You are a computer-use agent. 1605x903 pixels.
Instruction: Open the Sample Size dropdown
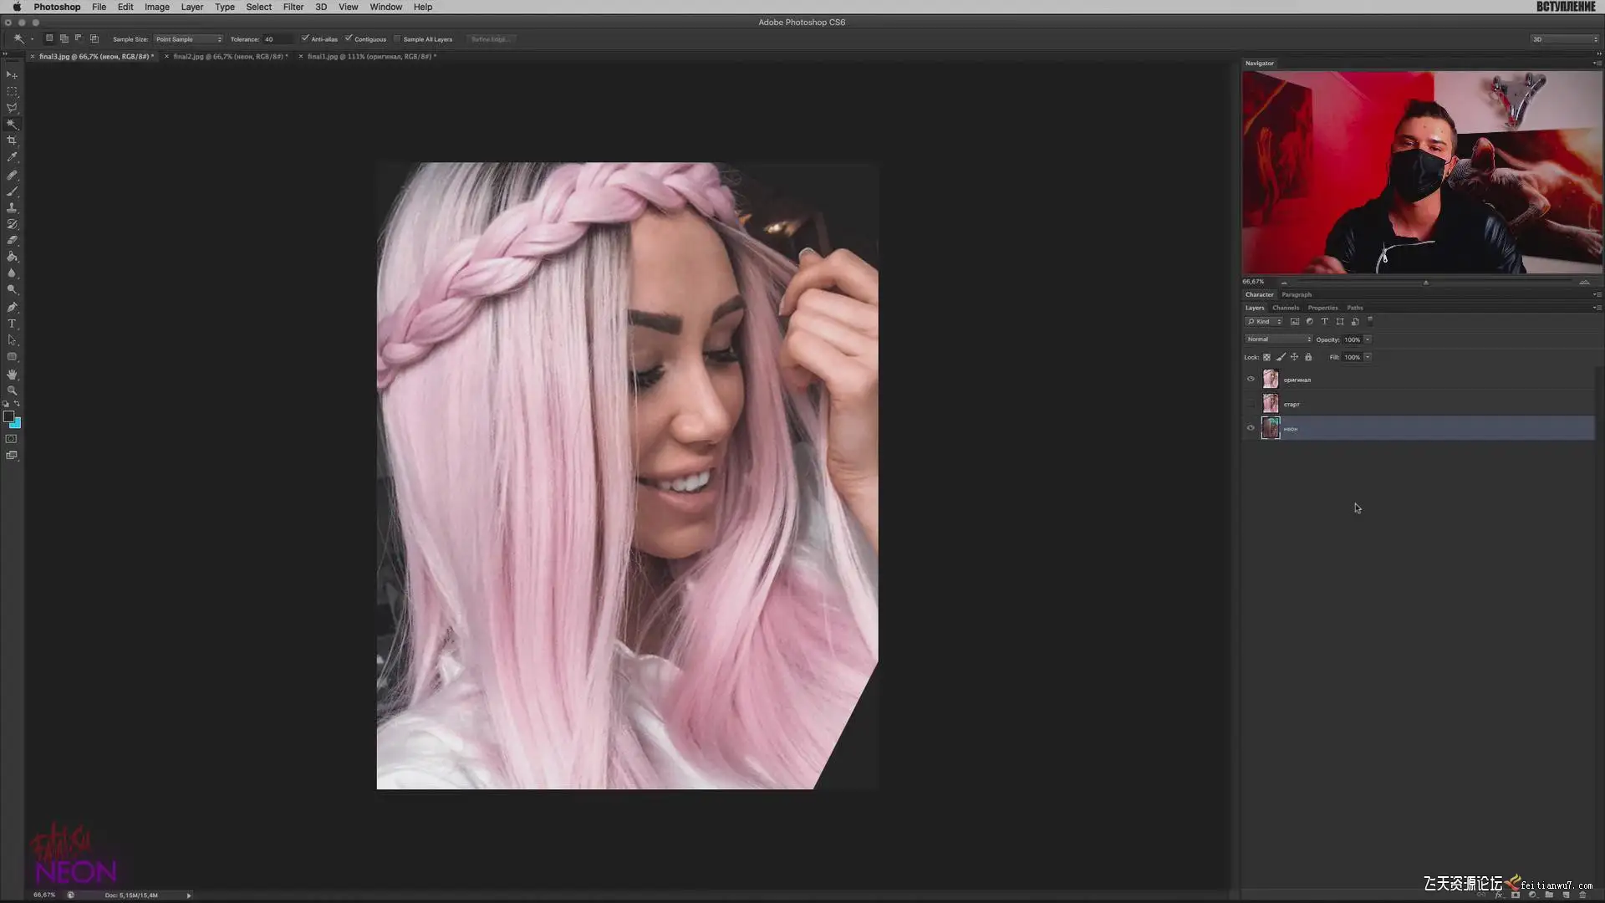click(x=188, y=39)
